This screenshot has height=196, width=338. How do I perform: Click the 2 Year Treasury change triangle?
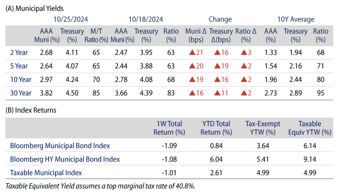pos(217,53)
